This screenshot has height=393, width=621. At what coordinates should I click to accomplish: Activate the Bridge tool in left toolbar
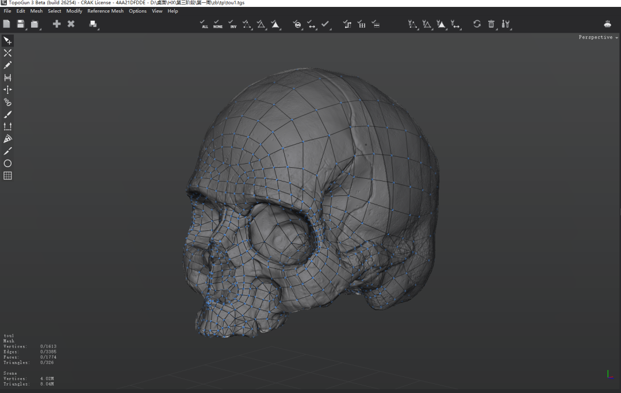click(7, 78)
